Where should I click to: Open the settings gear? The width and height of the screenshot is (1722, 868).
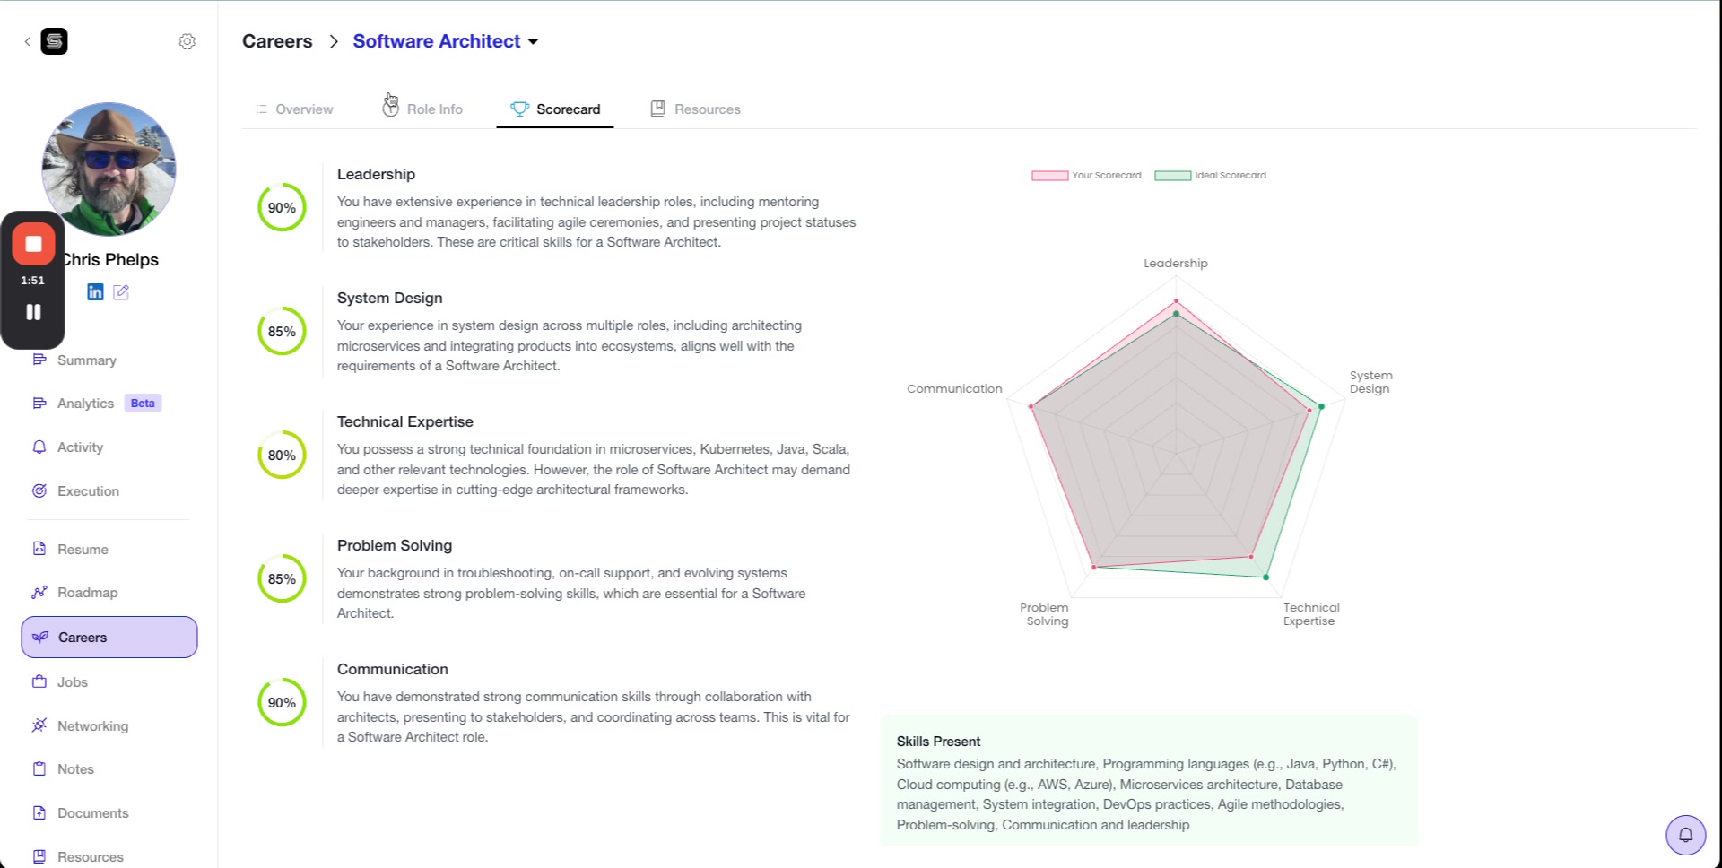[x=187, y=40]
